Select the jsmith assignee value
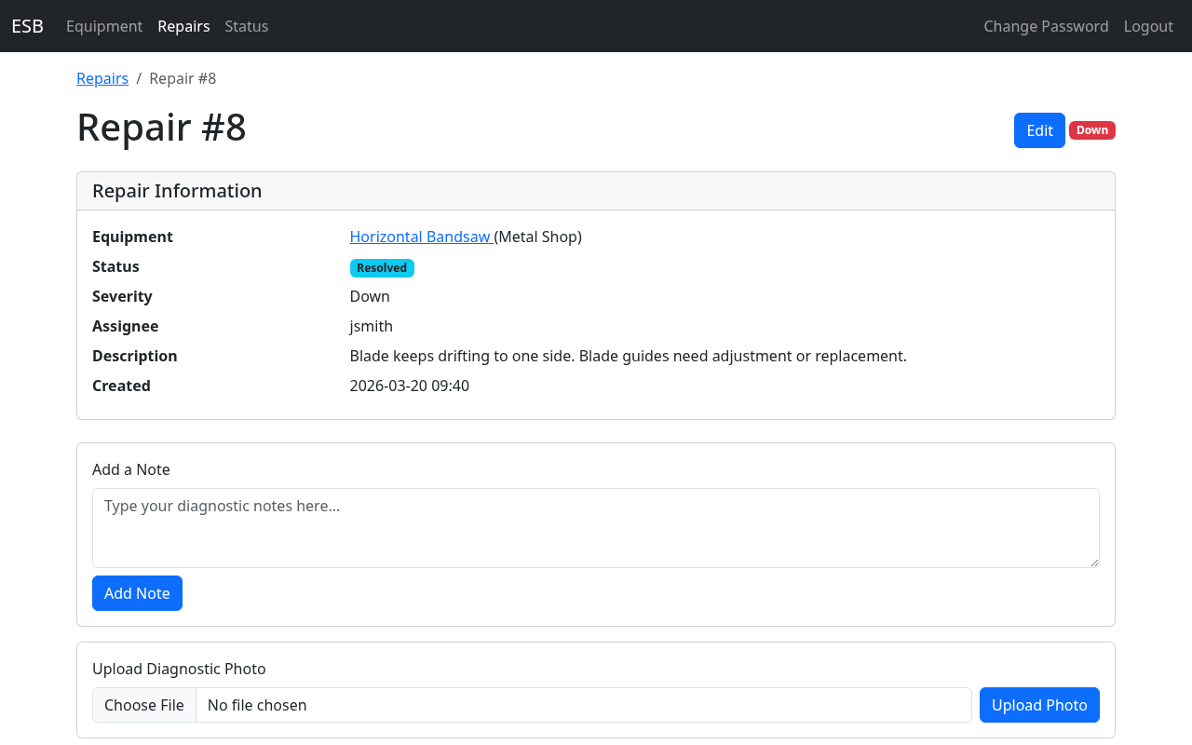Screen dimensions: 1192x745 click(371, 326)
